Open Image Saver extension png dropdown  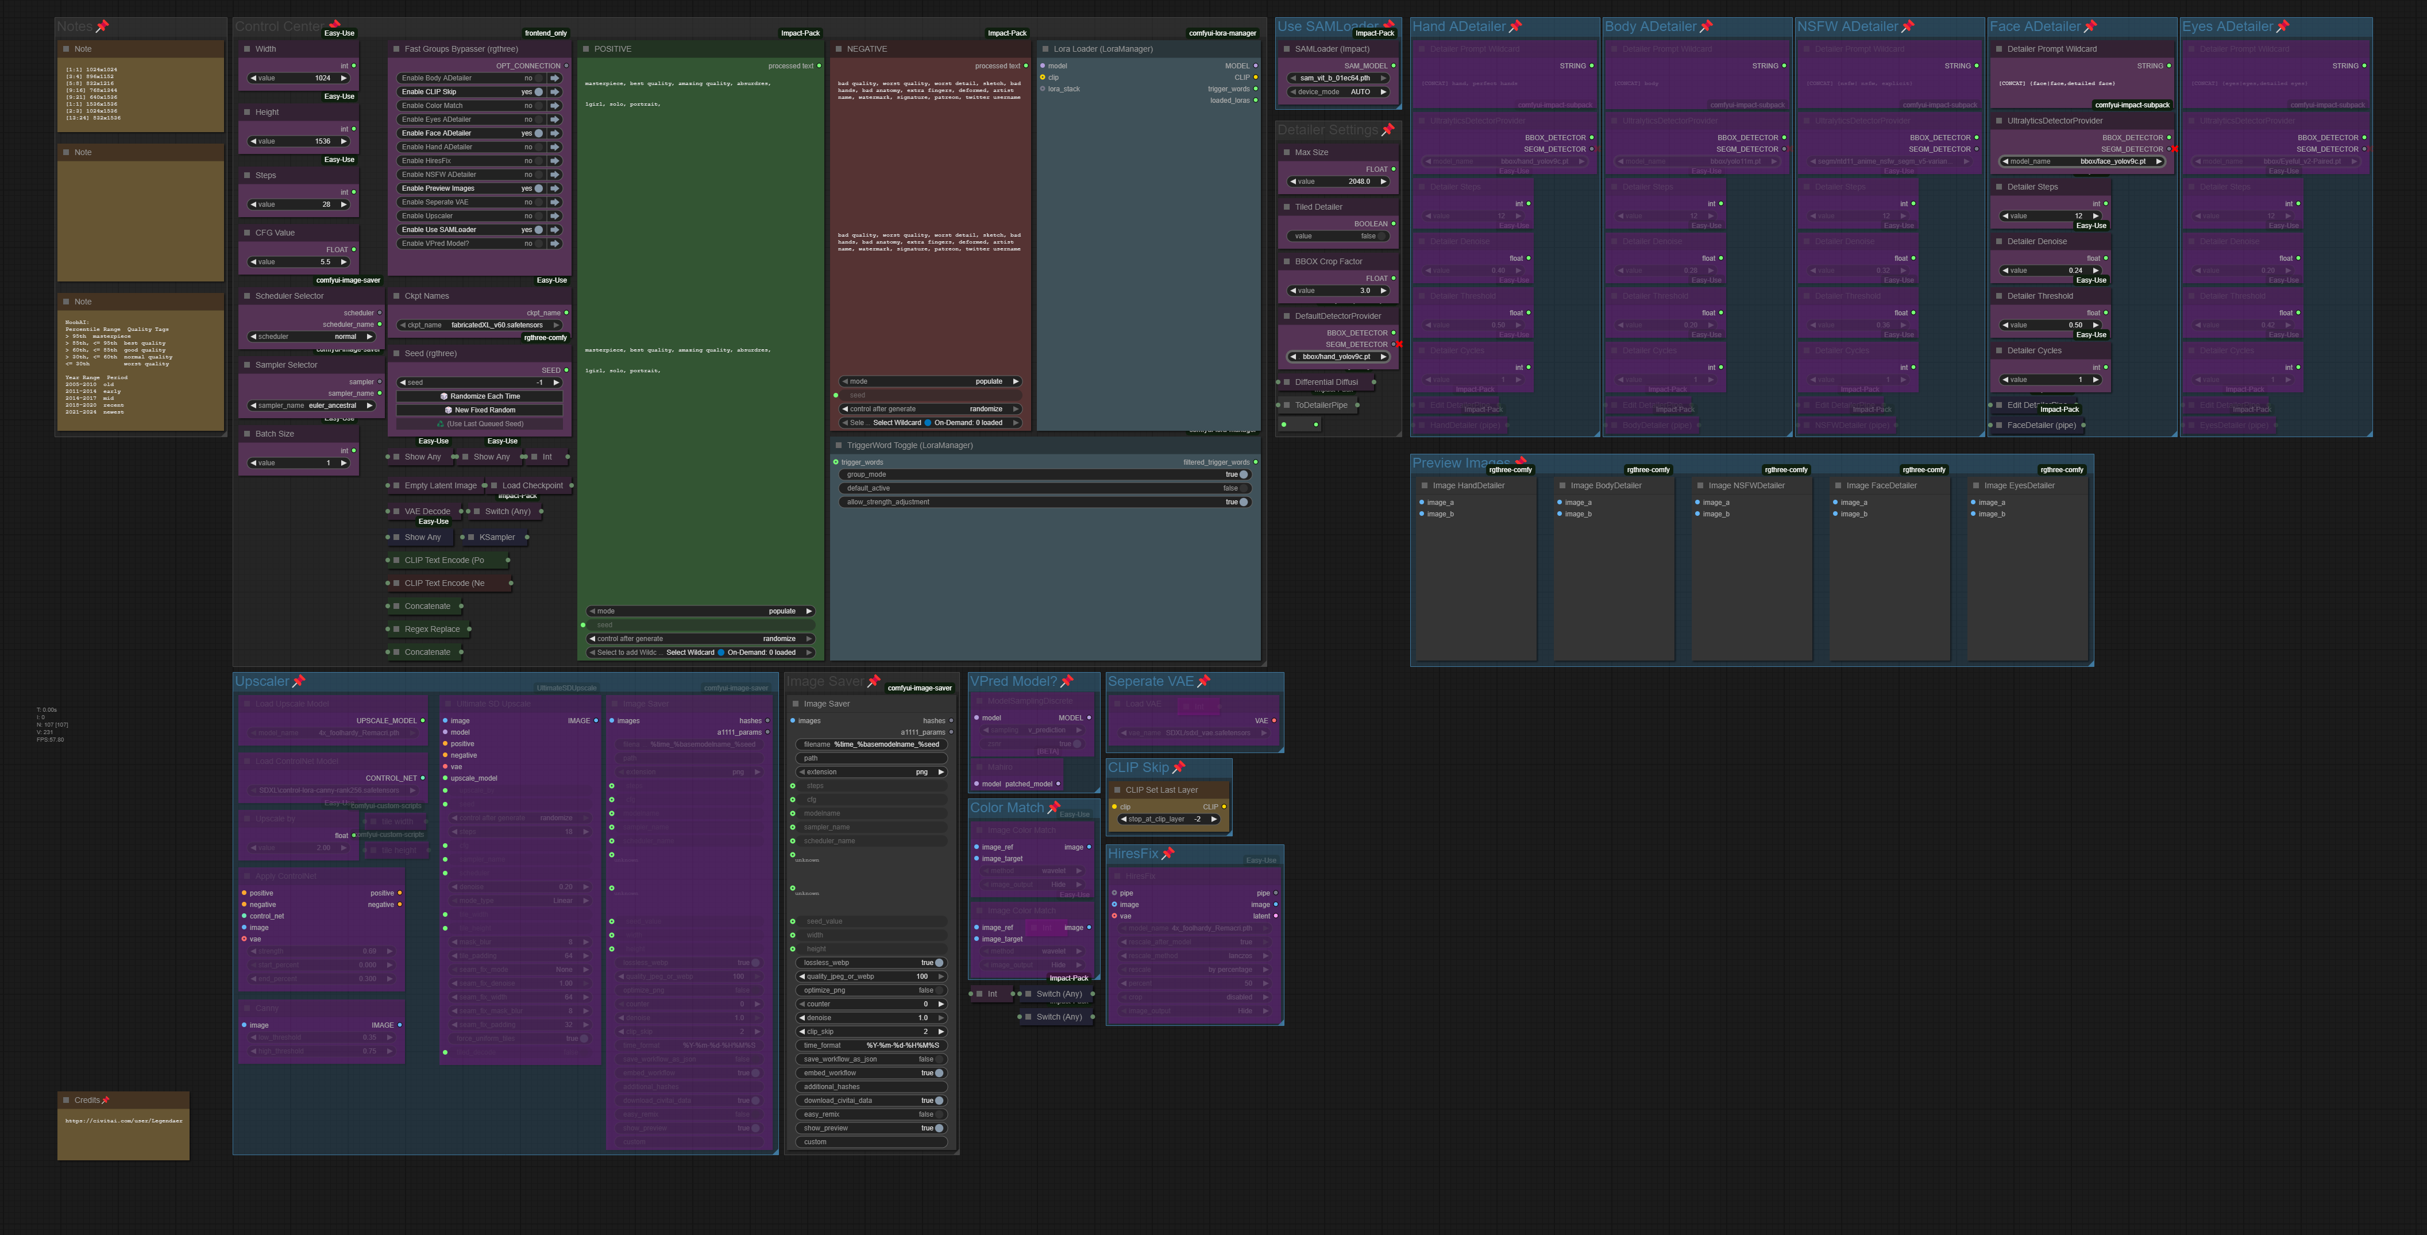click(870, 771)
